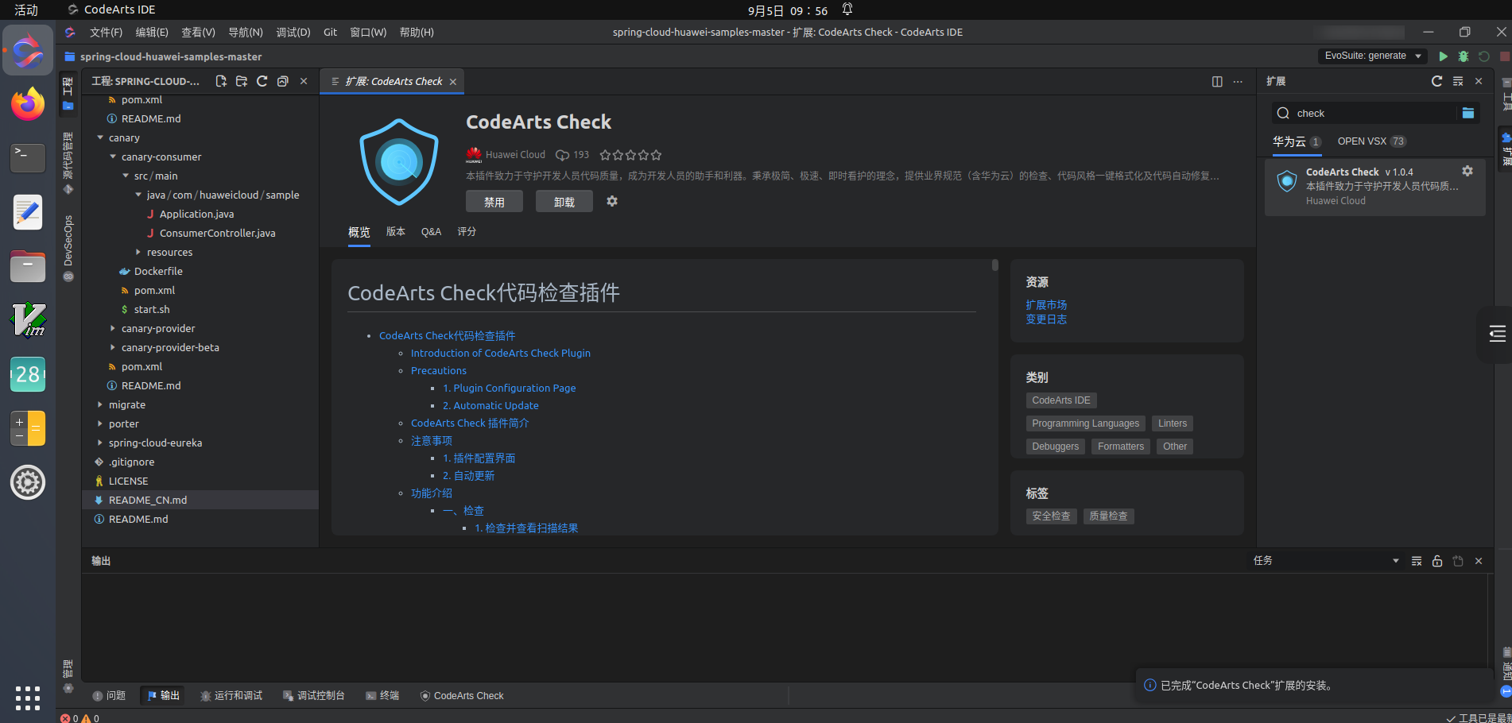This screenshot has height=723, width=1512.
Task: Click the 禁用 button to disable extension
Action: coord(494,202)
